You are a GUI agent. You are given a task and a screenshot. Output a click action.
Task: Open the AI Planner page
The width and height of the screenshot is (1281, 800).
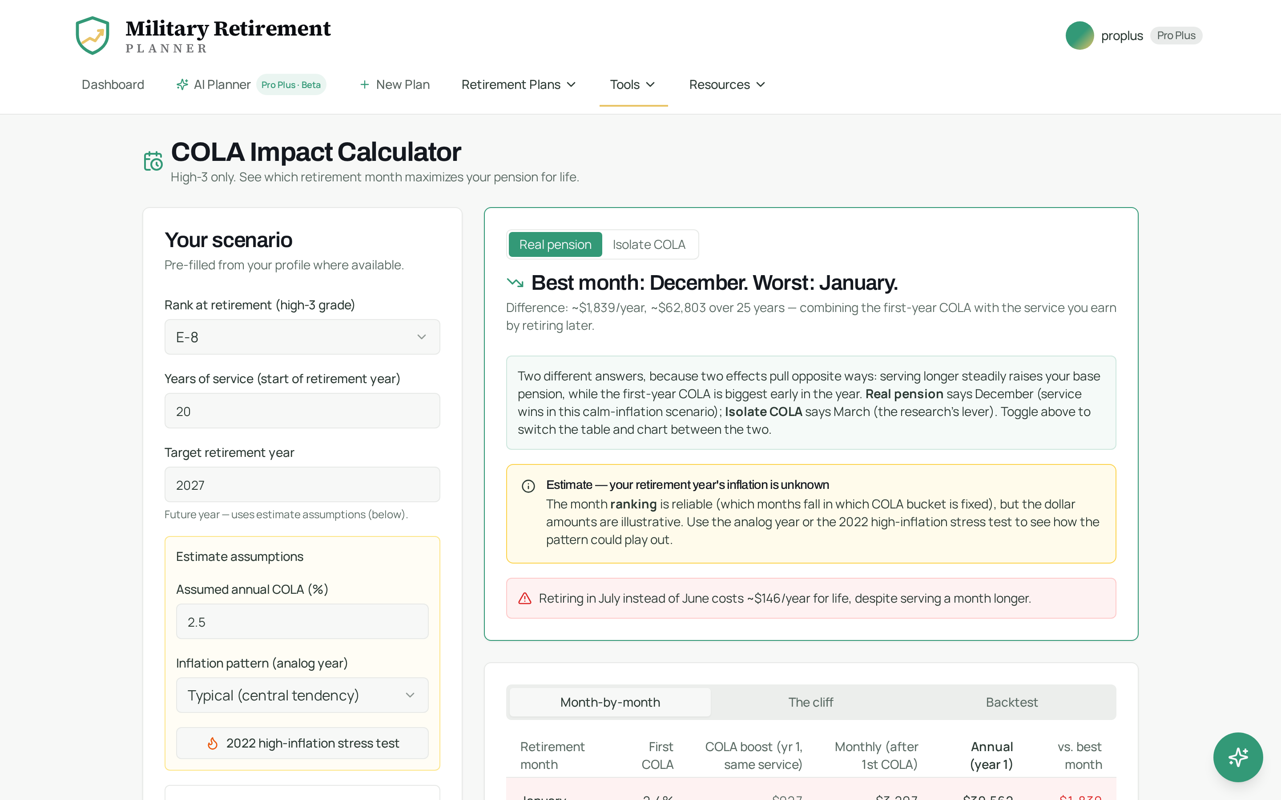point(222,84)
